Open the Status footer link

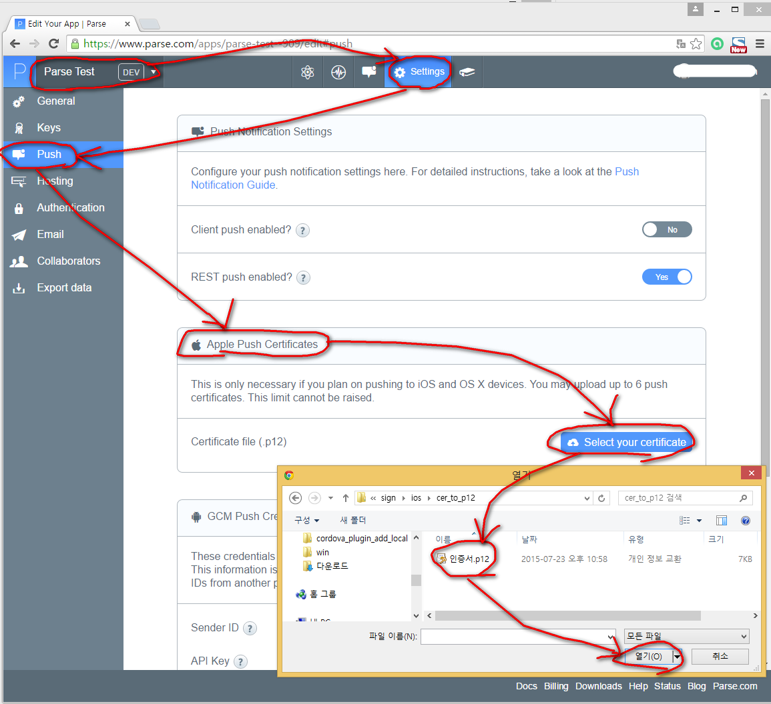coord(667,686)
